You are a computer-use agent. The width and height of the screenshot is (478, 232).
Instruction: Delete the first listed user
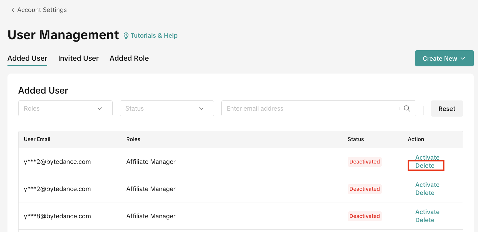pos(425,166)
